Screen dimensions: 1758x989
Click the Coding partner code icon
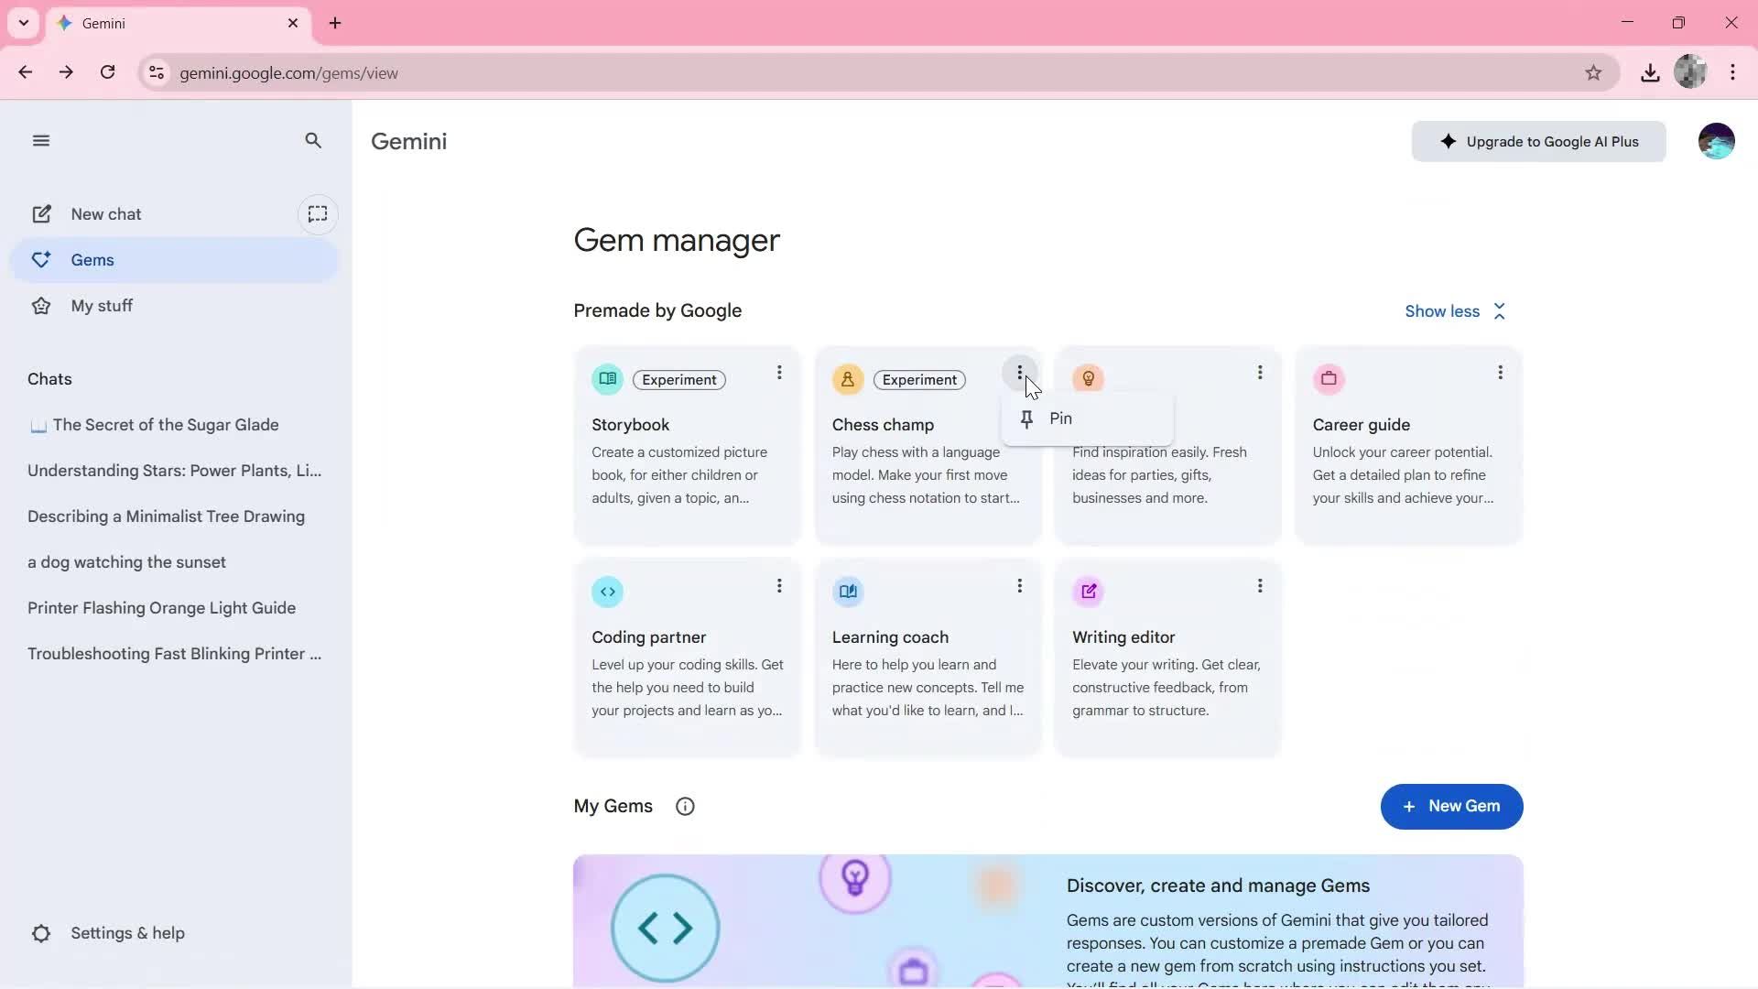pos(607,592)
